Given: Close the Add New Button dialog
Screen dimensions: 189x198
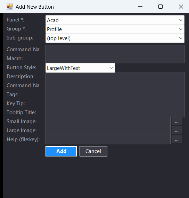Looking at the screenshot, I should pyautogui.click(x=181, y=7).
